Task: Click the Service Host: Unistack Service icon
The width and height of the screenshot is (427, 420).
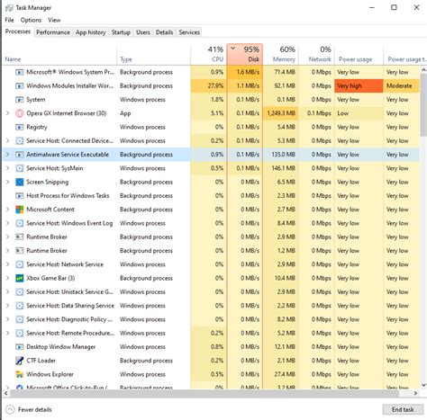Action: (20, 292)
